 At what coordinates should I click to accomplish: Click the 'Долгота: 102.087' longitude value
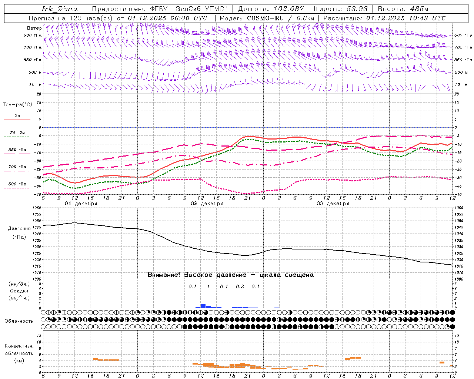tap(271, 9)
